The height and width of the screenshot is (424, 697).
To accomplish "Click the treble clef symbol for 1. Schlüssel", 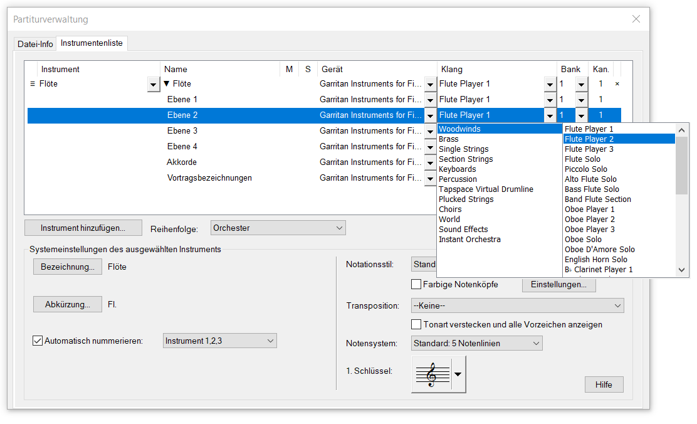I will point(432,374).
